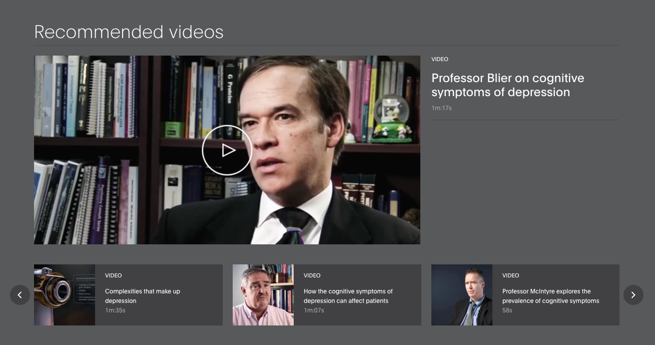655x345 pixels.
Task: Click the 'Recommended videos' heading
Action: (129, 32)
